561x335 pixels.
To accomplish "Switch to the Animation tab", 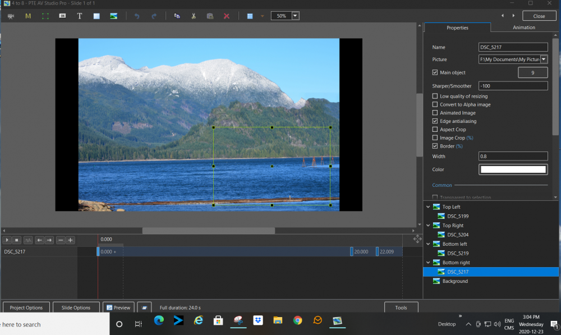I will tap(523, 27).
